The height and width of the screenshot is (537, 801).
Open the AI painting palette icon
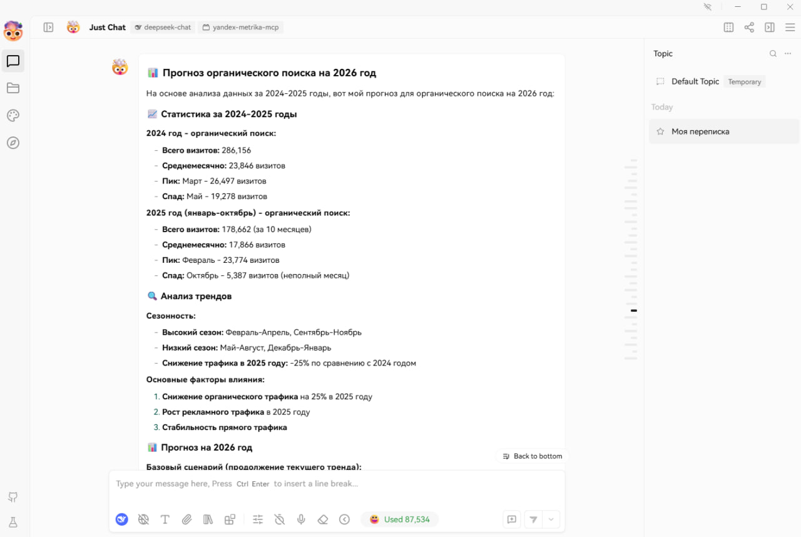(x=13, y=116)
